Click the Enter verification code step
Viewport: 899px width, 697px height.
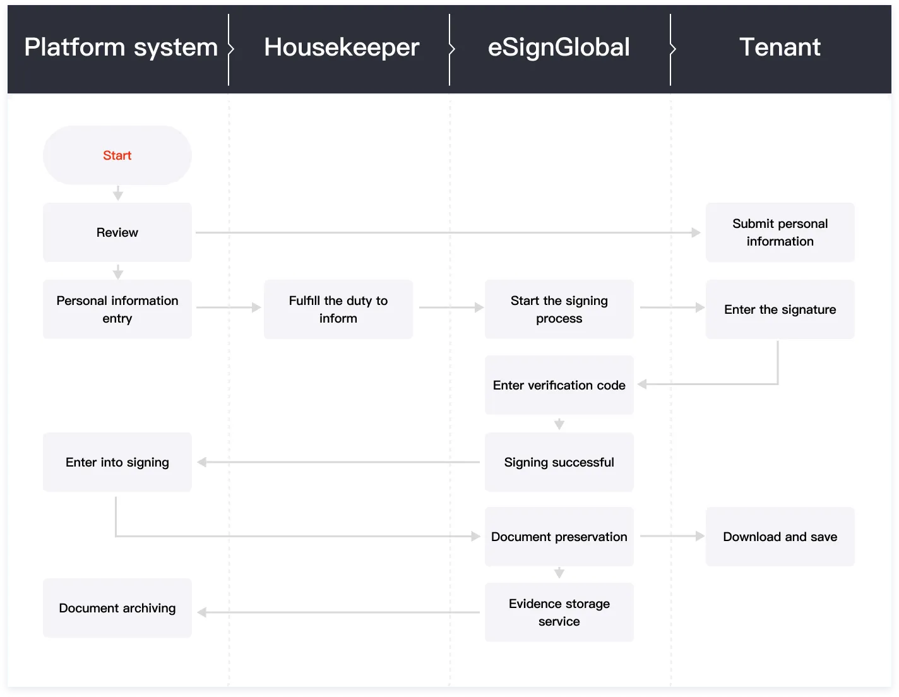click(x=559, y=385)
